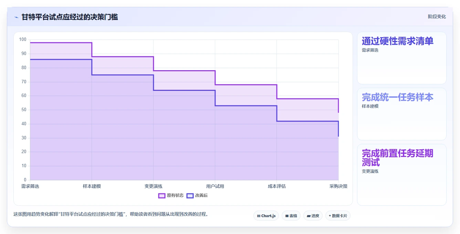This screenshot has height=234, width=460.
Task: Click the chart description text below the chart
Action: click(111, 214)
